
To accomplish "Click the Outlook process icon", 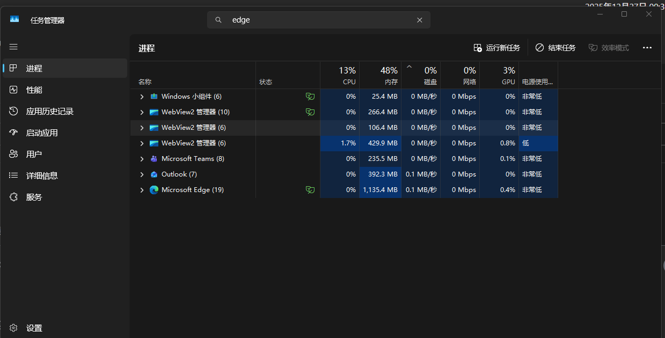I will point(154,174).
